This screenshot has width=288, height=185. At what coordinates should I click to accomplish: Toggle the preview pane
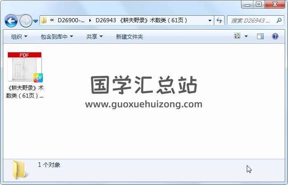tap(260, 36)
